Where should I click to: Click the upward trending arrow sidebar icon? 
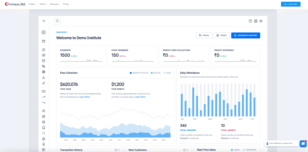pos(44,97)
